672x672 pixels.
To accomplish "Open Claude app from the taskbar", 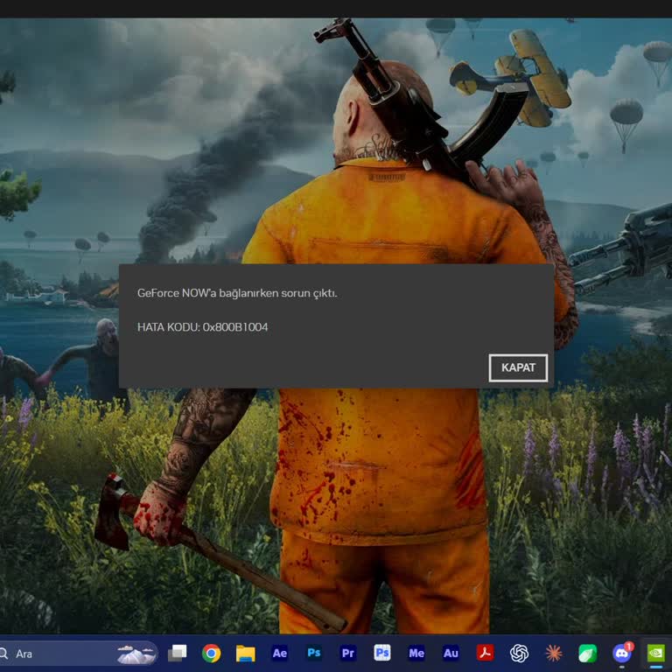I will click(553, 653).
